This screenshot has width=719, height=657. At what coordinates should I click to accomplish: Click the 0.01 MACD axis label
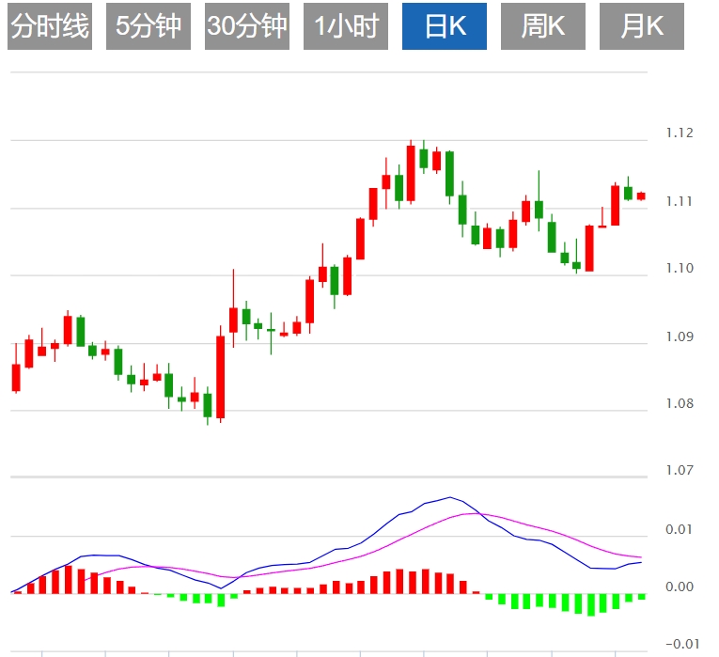[x=680, y=529]
